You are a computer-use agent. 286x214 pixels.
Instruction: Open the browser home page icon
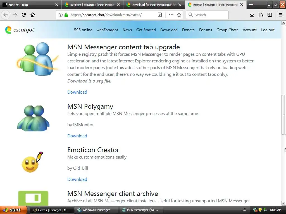tap(33, 15)
